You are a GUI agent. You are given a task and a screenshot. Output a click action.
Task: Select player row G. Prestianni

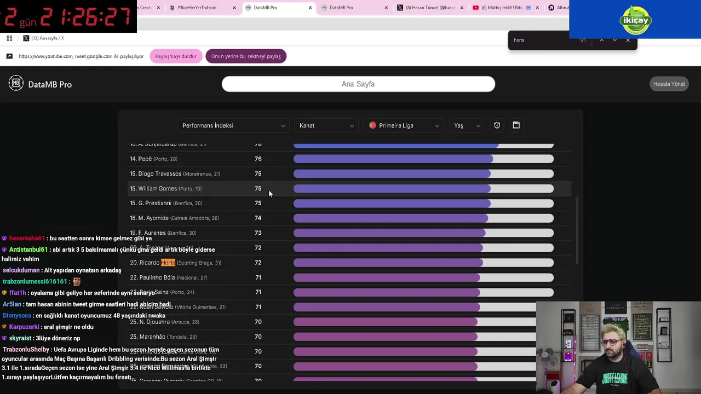click(x=349, y=203)
